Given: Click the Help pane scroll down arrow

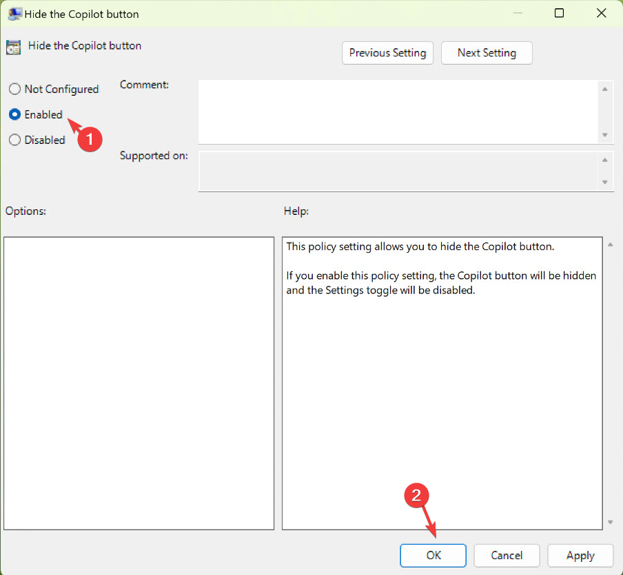Looking at the screenshot, I should [x=611, y=522].
